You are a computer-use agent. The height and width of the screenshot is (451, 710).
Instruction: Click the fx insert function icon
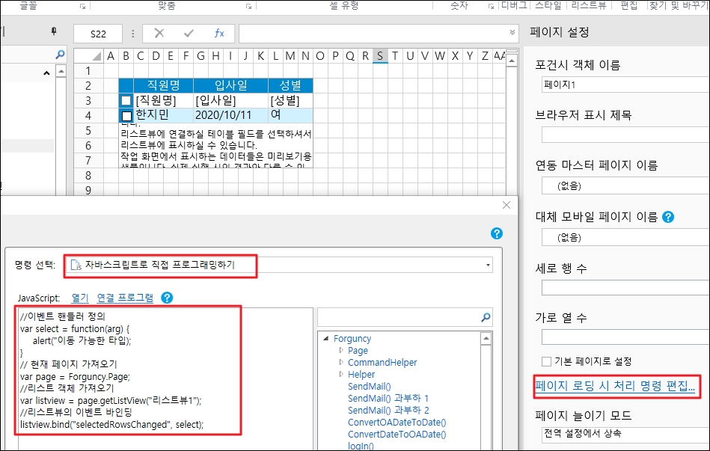click(x=219, y=34)
